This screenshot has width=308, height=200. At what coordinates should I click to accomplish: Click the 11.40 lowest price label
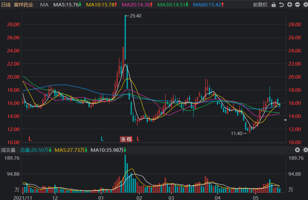point(237,133)
